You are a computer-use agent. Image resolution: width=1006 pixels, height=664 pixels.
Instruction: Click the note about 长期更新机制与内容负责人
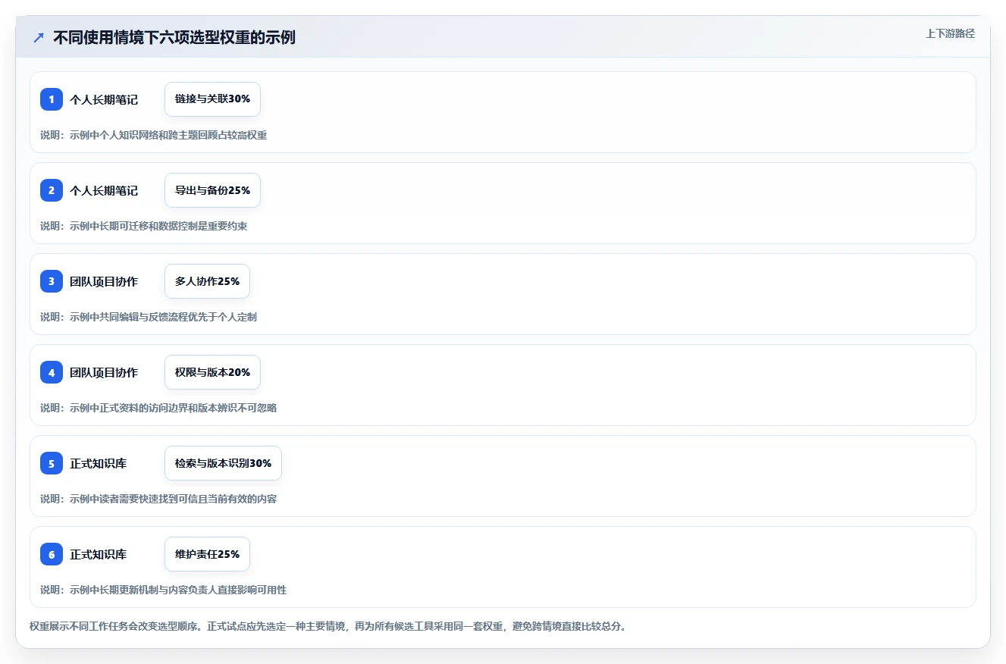(164, 590)
